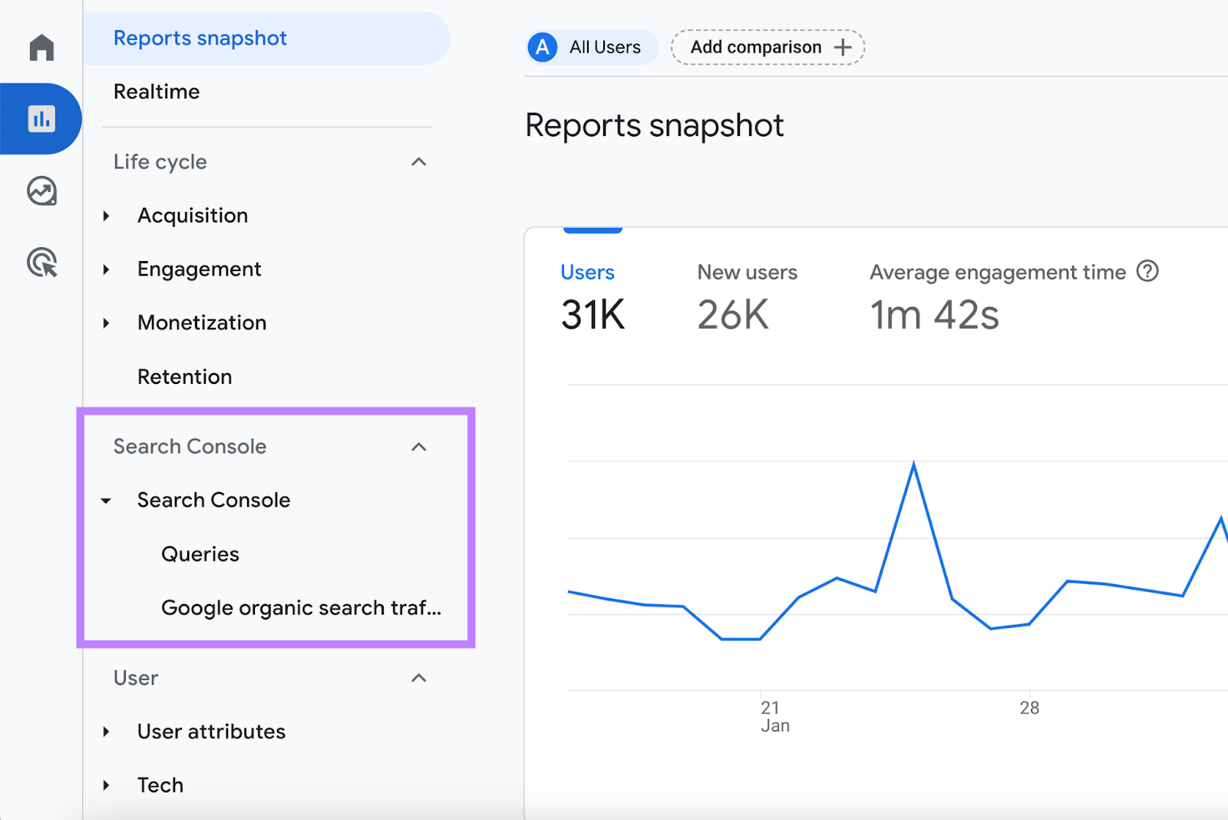The width and height of the screenshot is (1228, 820).
Task: Switch to the Realtime report
Action: 157,91
